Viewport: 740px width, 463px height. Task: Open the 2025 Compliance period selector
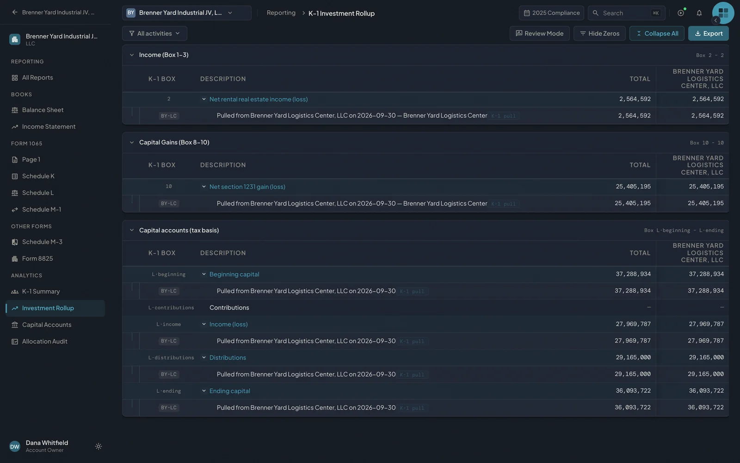pyautogui.click(x=551, y=13)
